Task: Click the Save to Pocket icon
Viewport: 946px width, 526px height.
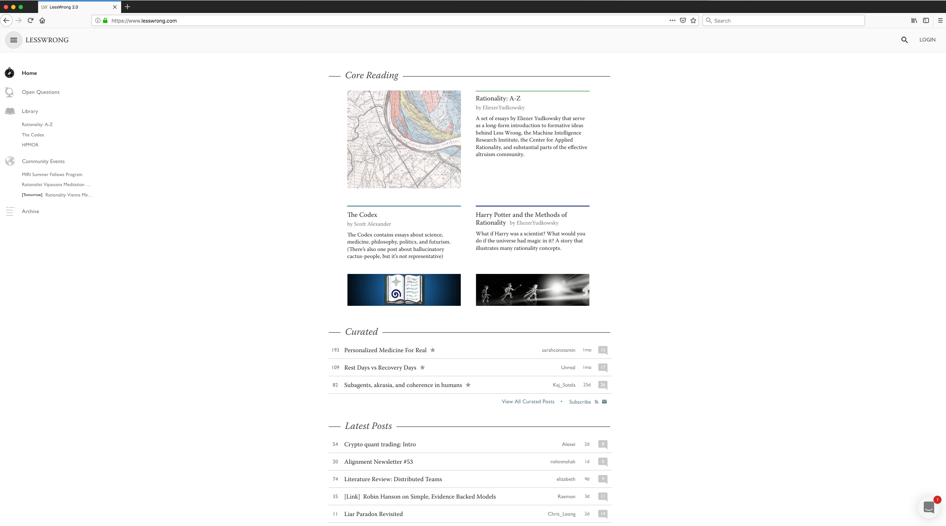Action: click(683, 21)
